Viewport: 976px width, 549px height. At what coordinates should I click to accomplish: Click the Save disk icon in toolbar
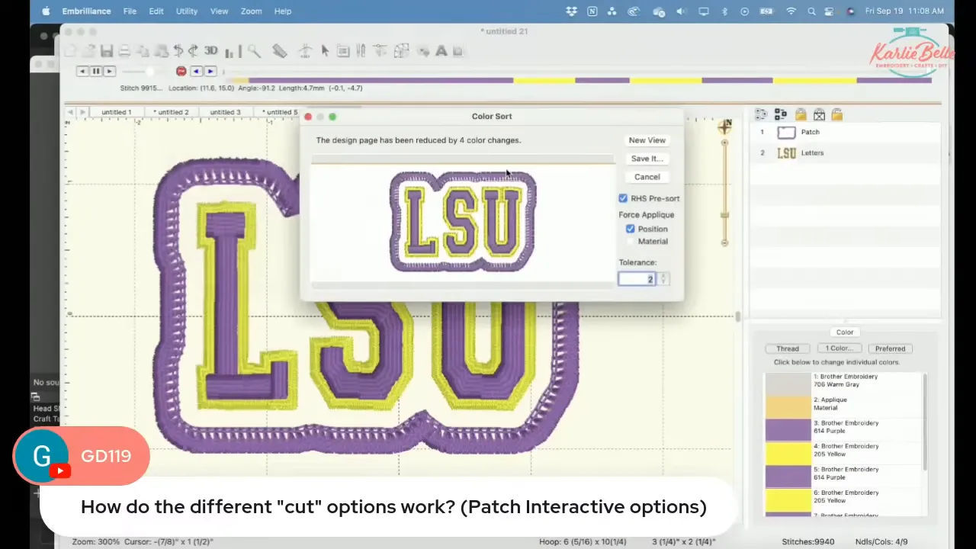[x=107, y=51]
